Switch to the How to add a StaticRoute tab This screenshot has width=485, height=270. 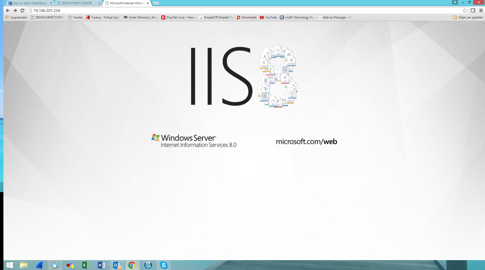click(x=30, y=3)
